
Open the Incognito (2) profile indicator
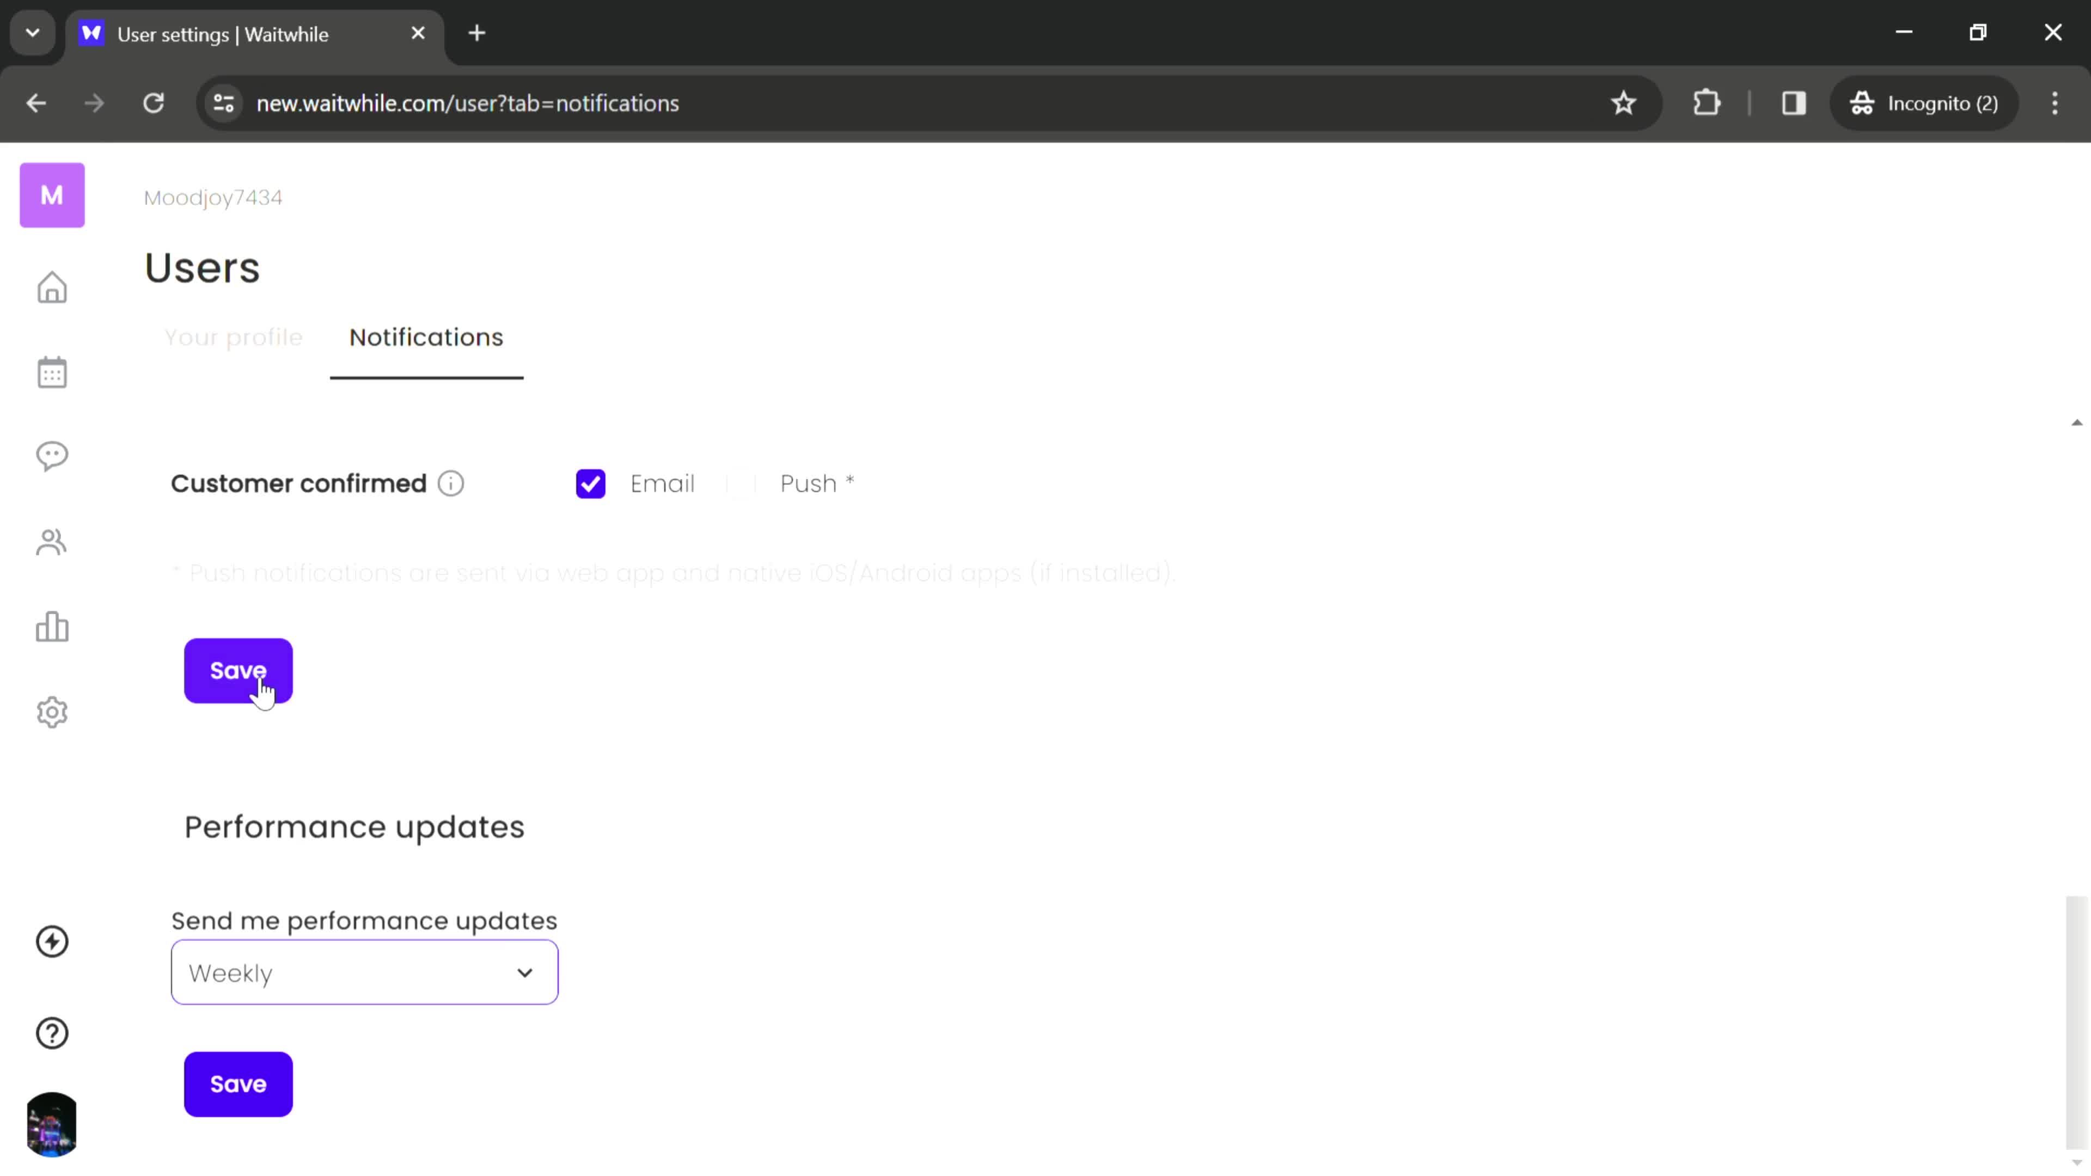[1924, 103]
